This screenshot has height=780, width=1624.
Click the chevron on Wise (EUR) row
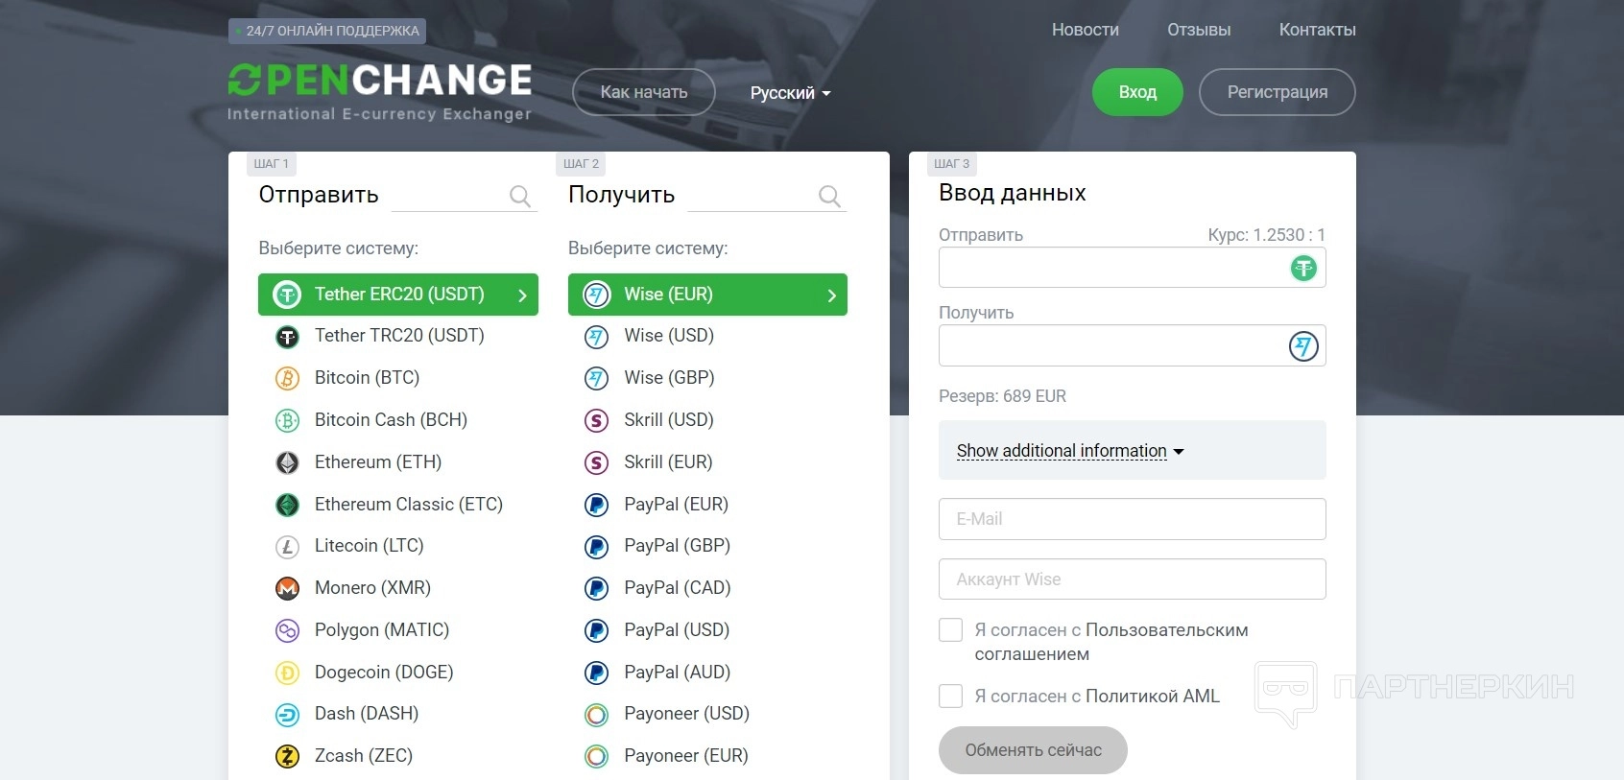(x=832, y=295)
